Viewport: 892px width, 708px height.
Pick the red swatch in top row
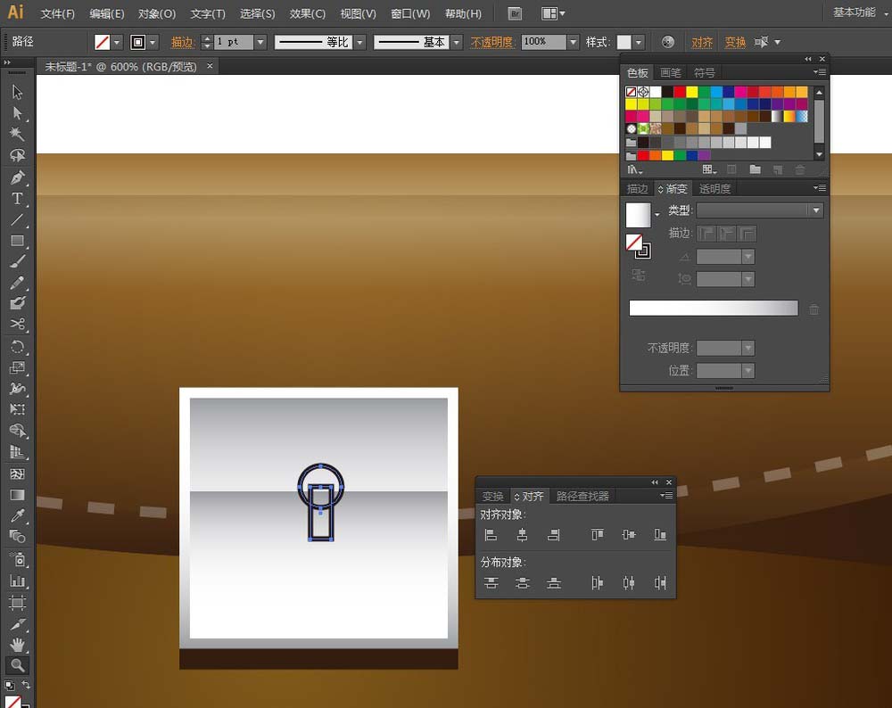coord(679,92)
